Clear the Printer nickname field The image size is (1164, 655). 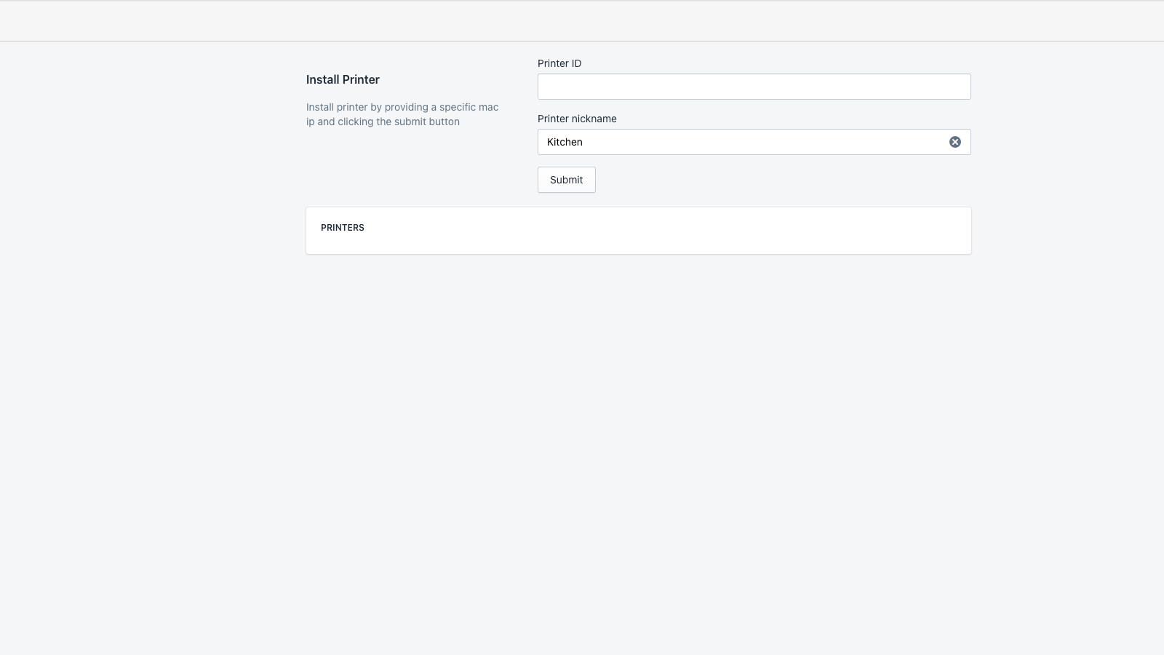pos(955,142)
